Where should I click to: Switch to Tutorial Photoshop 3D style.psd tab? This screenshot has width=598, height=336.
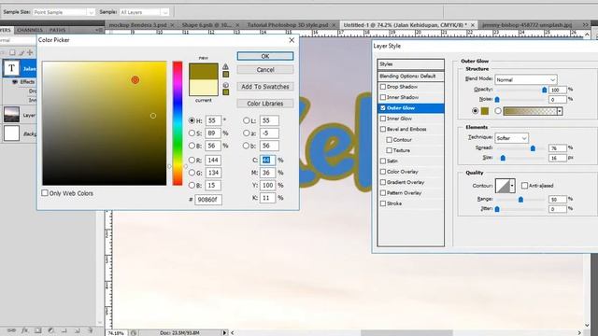(288, 25)
